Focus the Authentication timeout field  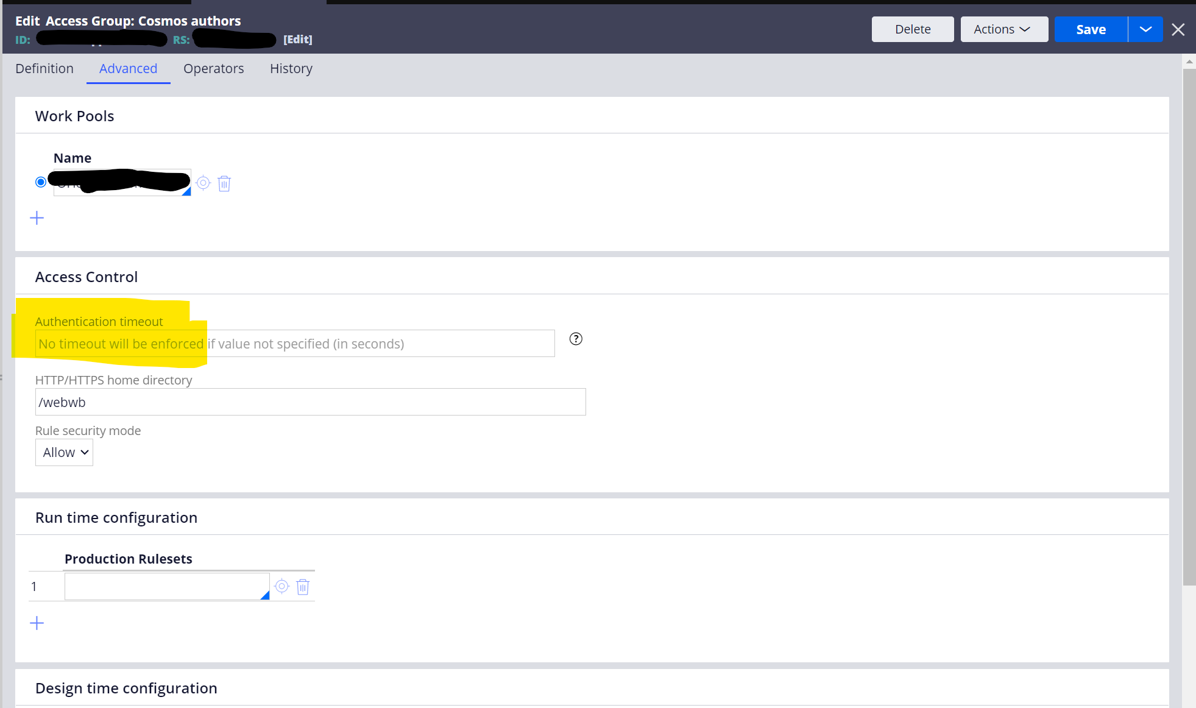coord(295,344)
